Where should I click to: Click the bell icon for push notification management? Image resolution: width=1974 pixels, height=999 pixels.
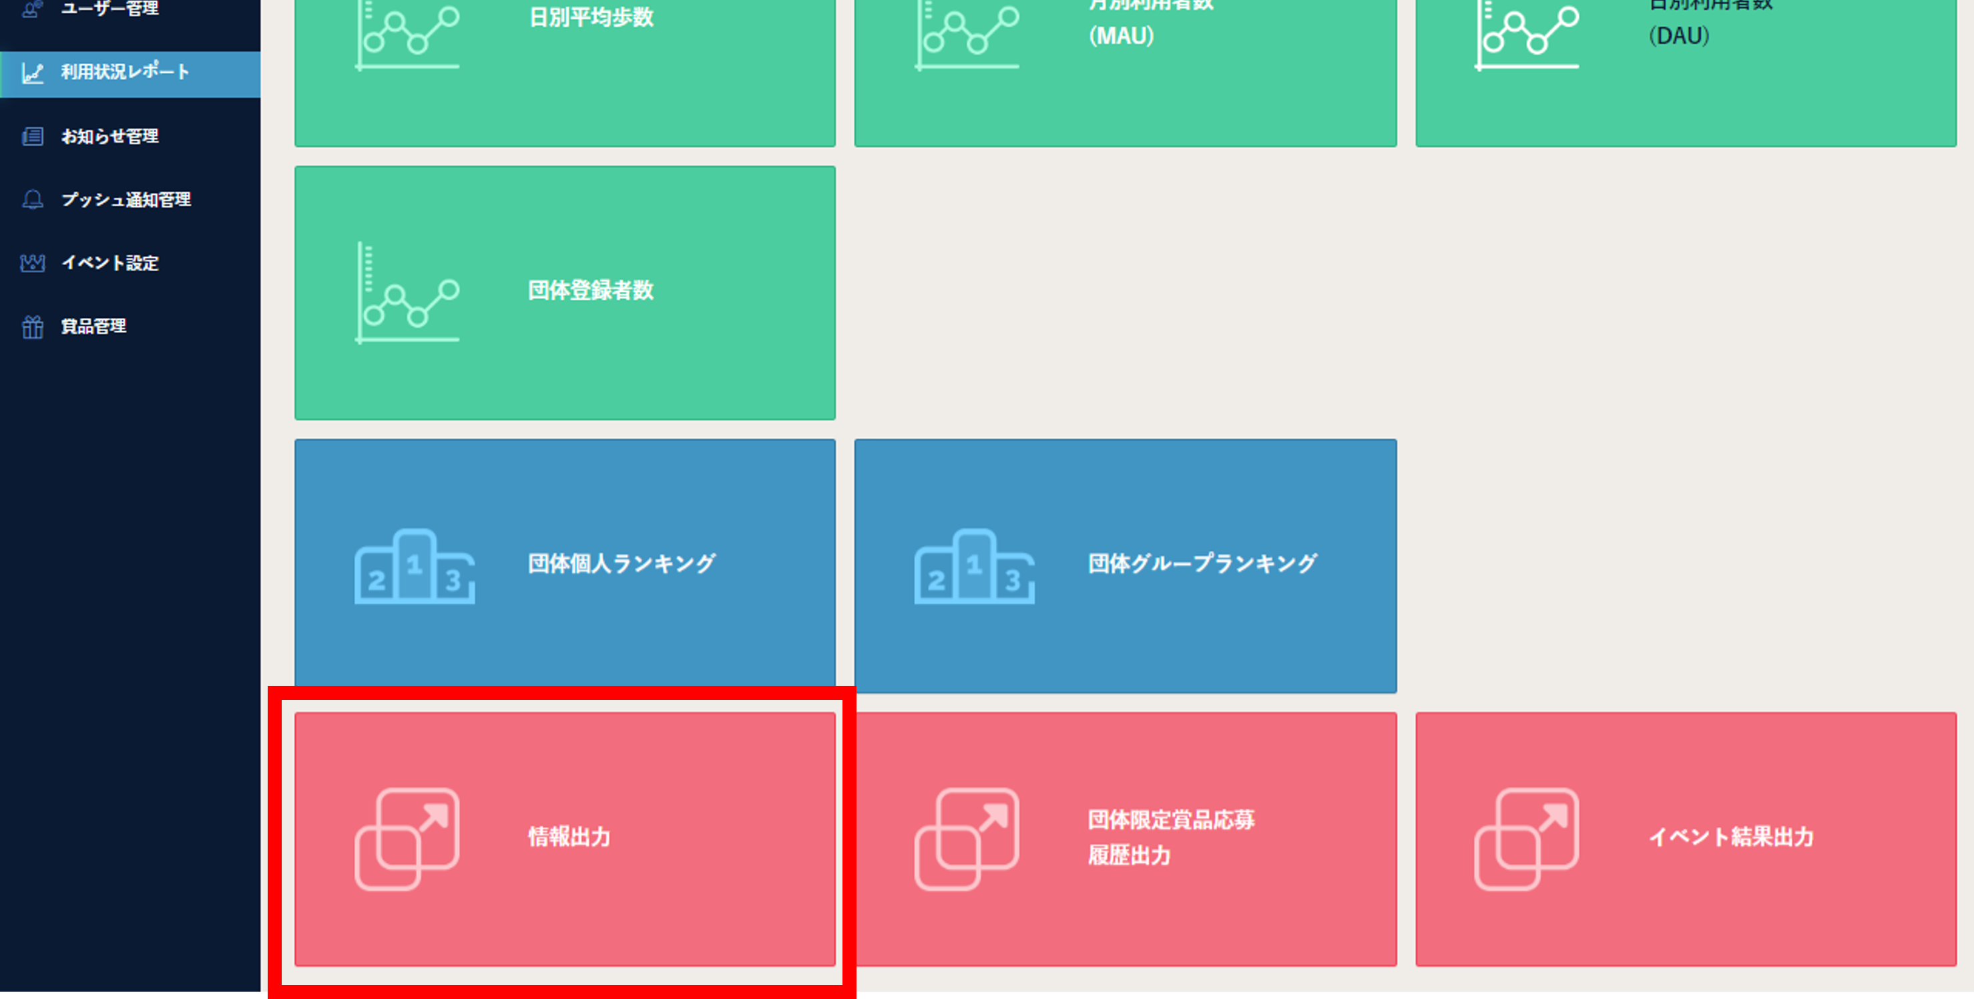click(32, 200)
